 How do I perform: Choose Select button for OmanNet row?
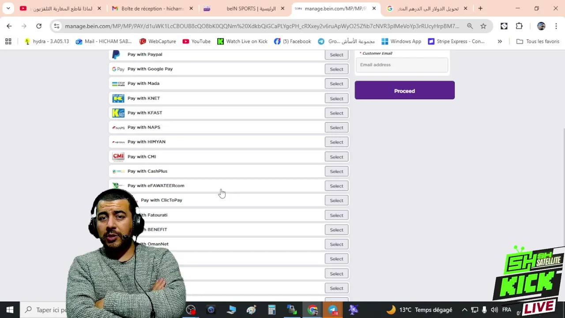(336, 244)
